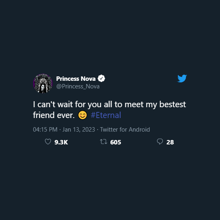Click the Jan 13, 2023 date

(79, 130)
